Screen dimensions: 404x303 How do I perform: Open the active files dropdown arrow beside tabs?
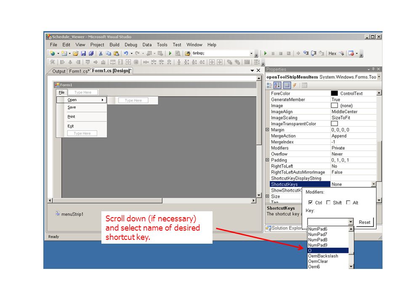coord(252,70)
